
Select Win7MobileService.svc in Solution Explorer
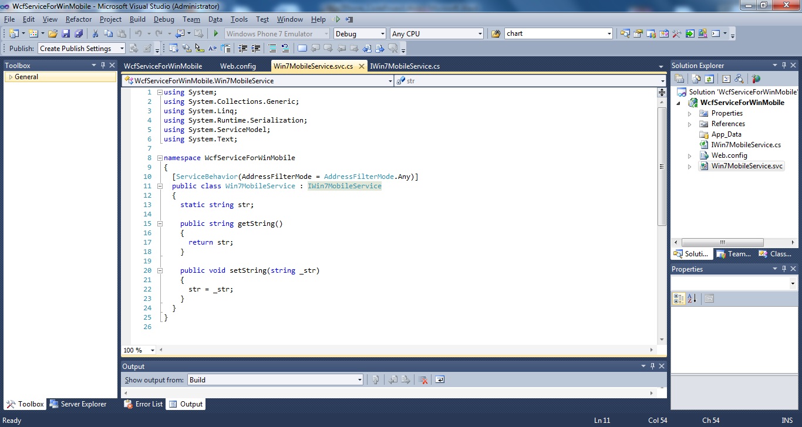(747, 166)
